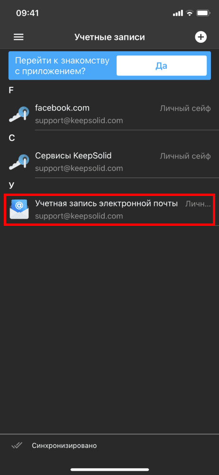Tap the С section header
This screenshot has height=475, width=219.
click(x=12, y=138)
